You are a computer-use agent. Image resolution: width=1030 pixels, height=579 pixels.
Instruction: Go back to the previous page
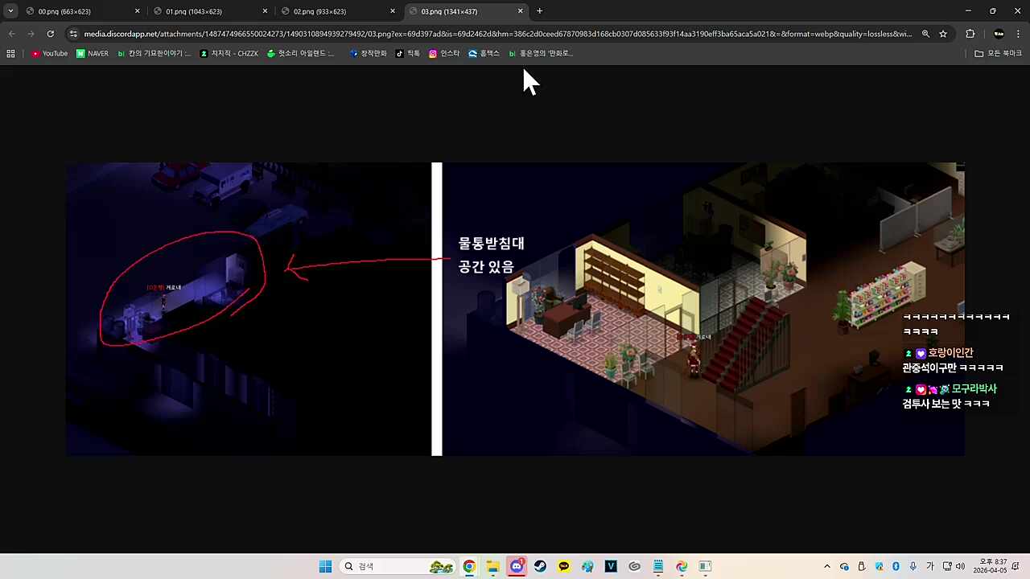coord(11,34)
